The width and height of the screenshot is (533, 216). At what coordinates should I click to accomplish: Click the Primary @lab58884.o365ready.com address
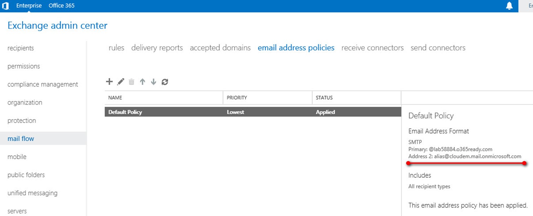pos(450,149)
